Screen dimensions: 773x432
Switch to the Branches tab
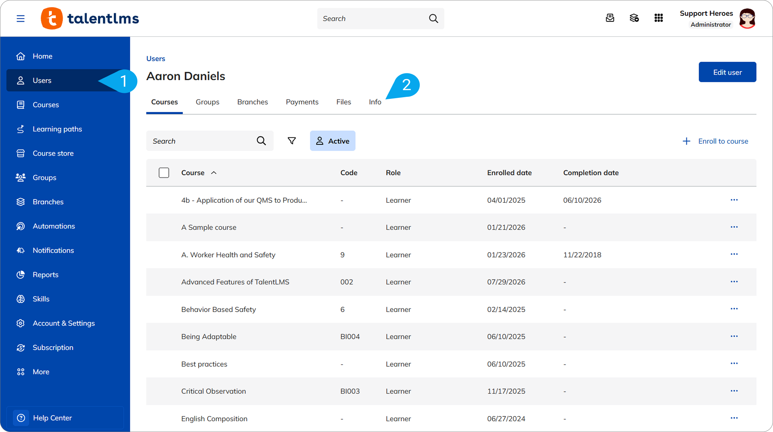point(253,102)
